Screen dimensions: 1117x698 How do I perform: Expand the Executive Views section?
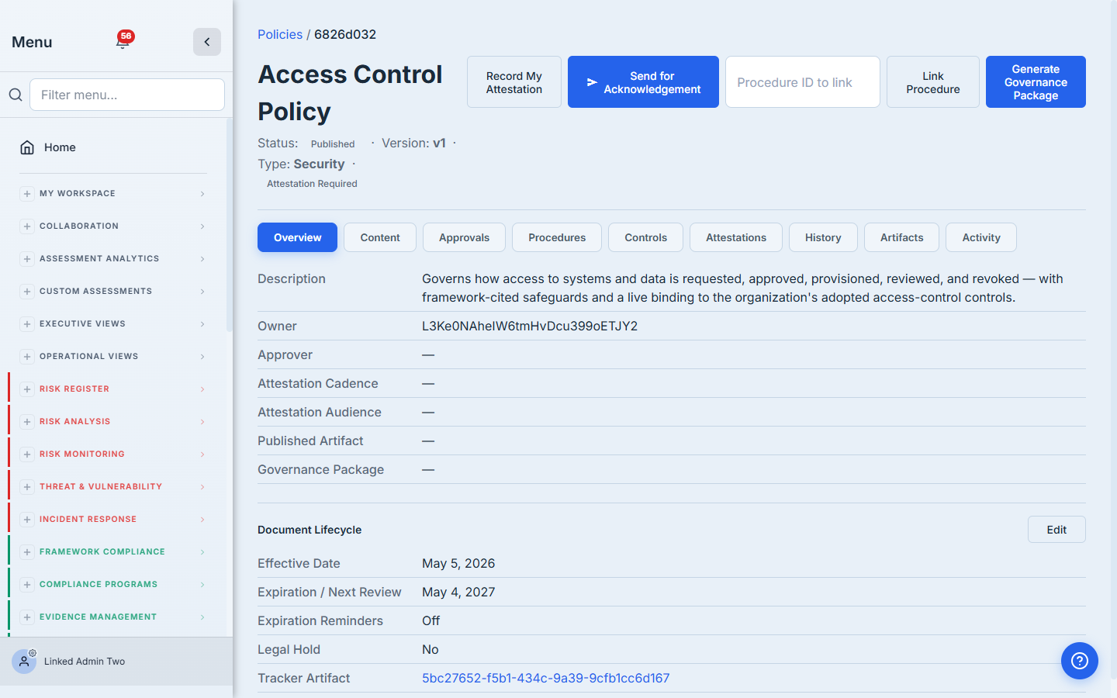114,324
